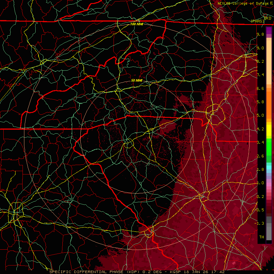This screenshot has height=274, width=274.
Task: Click the 18 JAN 26 date text
Action: tap(195, 272)
